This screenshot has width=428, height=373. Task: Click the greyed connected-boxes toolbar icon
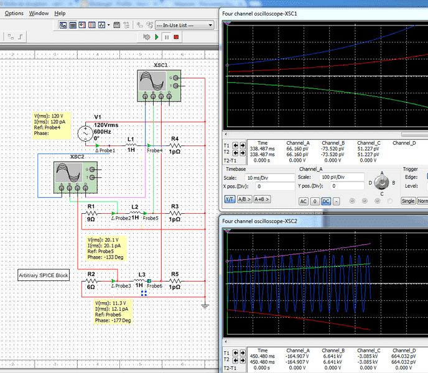(11, 37)
